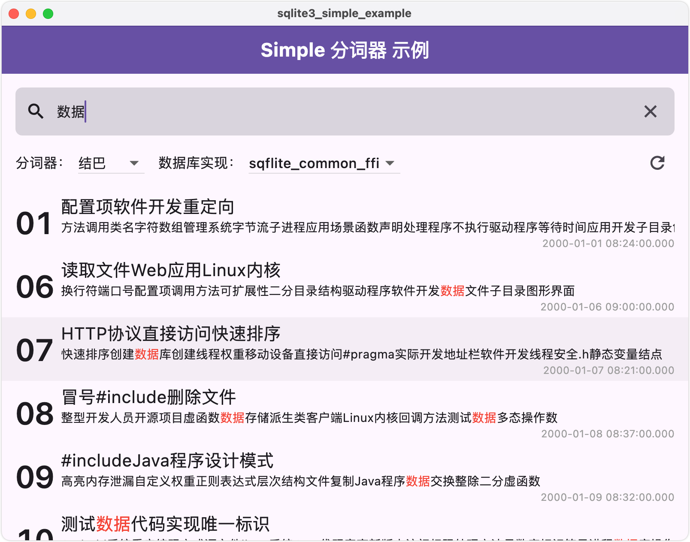
Task: Click the large number 06 label
Action: click(35, 287)
